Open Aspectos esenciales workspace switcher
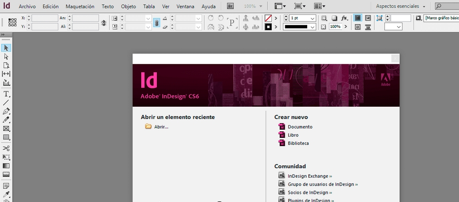Screen dimensions: 459x202 coord(400,6)
